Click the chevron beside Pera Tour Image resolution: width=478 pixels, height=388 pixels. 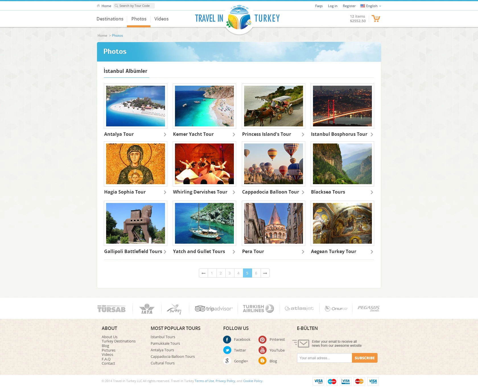(303, 252)
